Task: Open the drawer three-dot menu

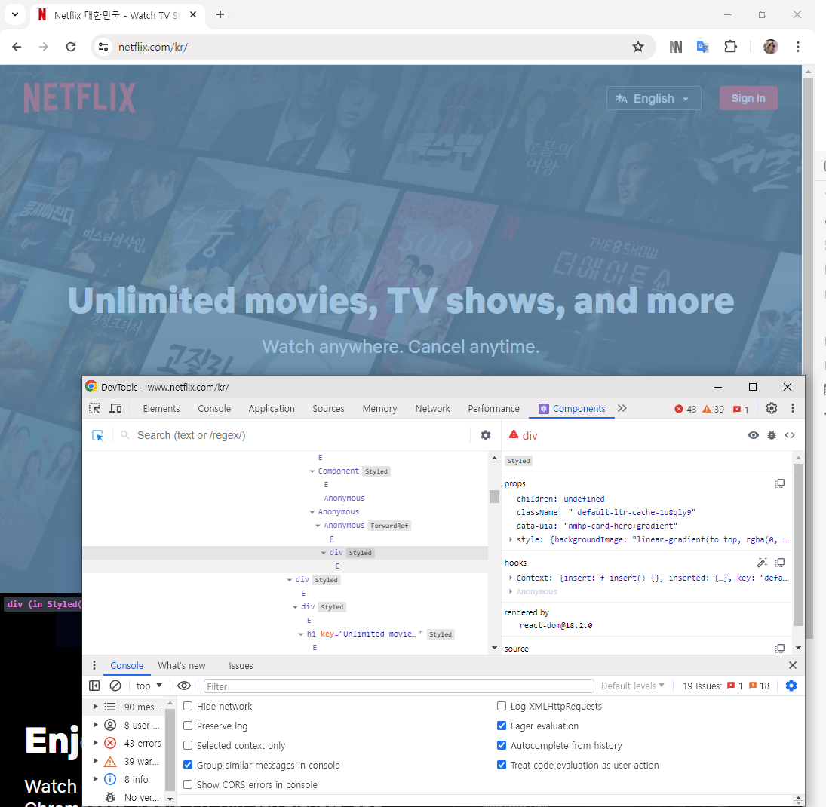Action: point(94,665)
